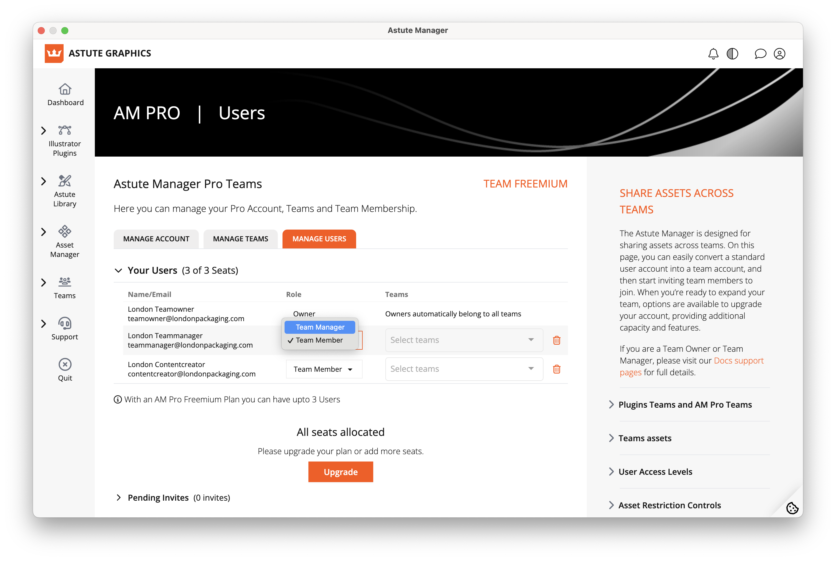836x561 pixels.
Task: Open the user profile icon
Action: pyautogui.click(x=779, y=54)
